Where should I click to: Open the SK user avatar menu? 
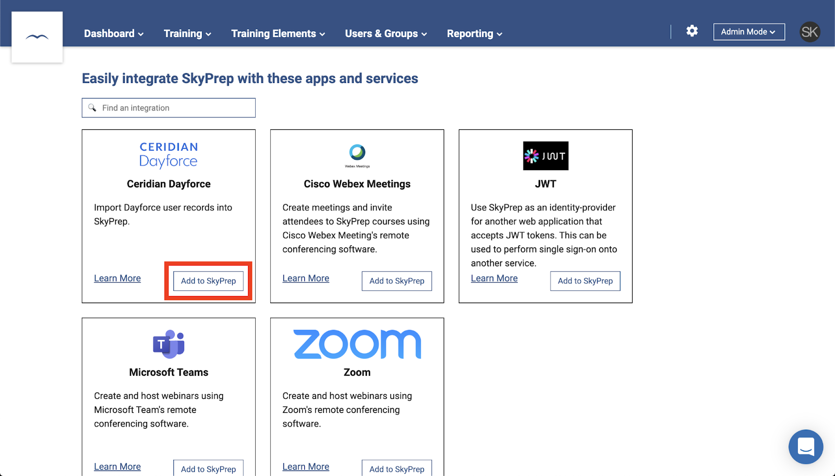click(x=810, y=32)
